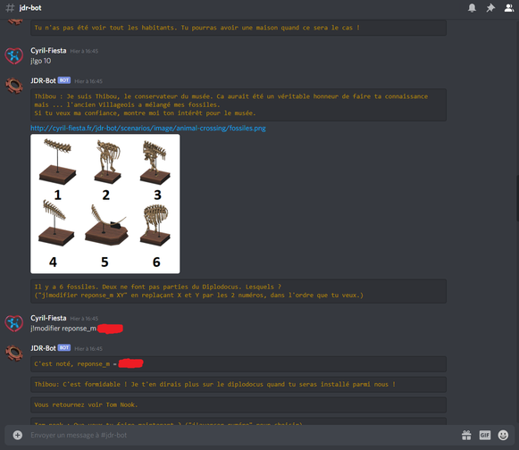Open notification settings bell icon
Viewport: 519px width, 450px height.
(472, 8)
